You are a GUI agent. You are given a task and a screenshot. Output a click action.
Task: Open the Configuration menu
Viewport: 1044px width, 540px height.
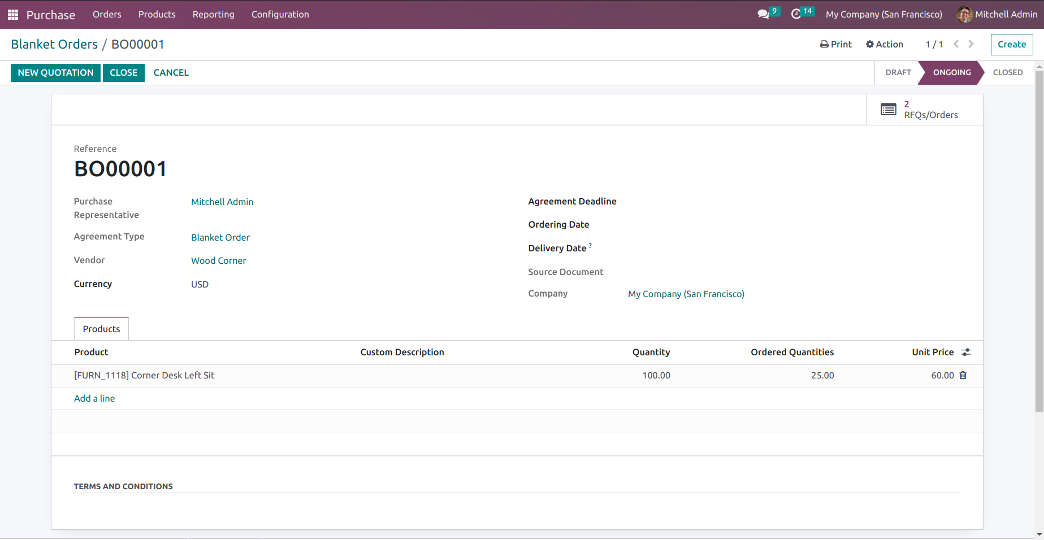(280, 15)
